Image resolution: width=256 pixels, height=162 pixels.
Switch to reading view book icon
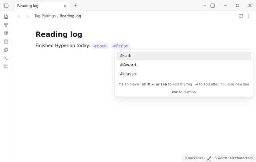[241, 16]
